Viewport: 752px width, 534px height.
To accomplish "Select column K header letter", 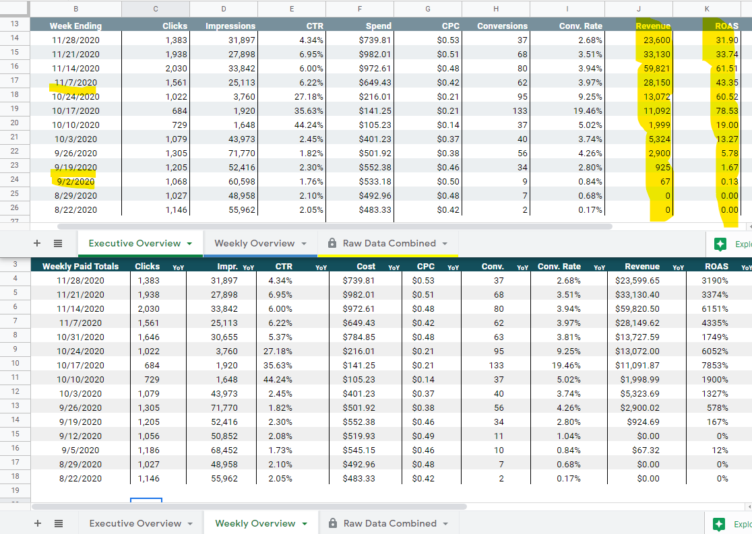I will click(x=707, y=9).
